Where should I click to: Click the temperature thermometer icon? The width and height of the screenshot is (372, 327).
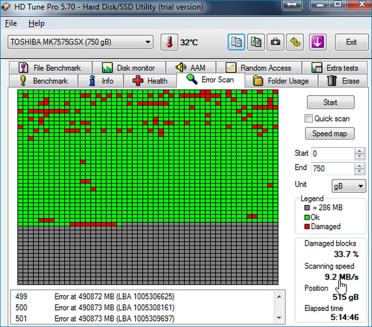pos(169,42)
